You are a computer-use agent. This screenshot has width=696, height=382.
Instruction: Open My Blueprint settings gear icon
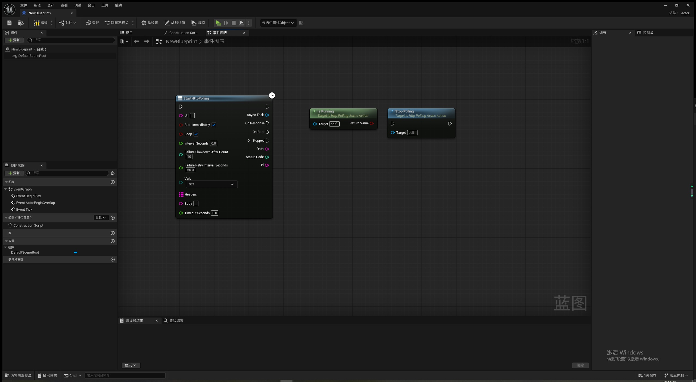[x=113, y=173]
